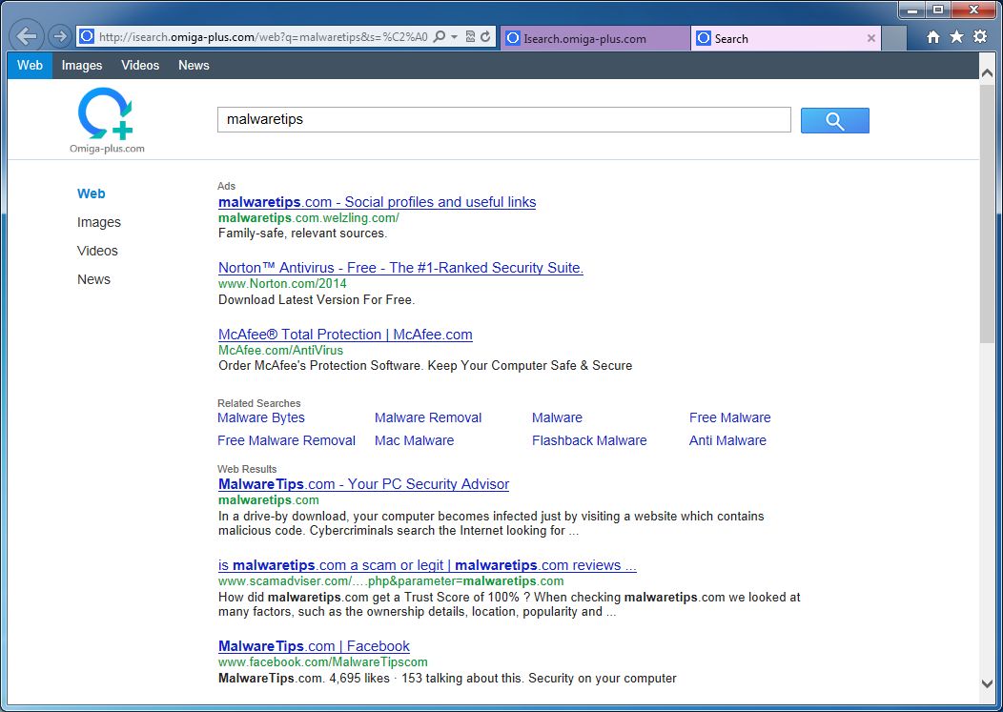
Task: Click the blue search button with magnifier
Action: 835,120
